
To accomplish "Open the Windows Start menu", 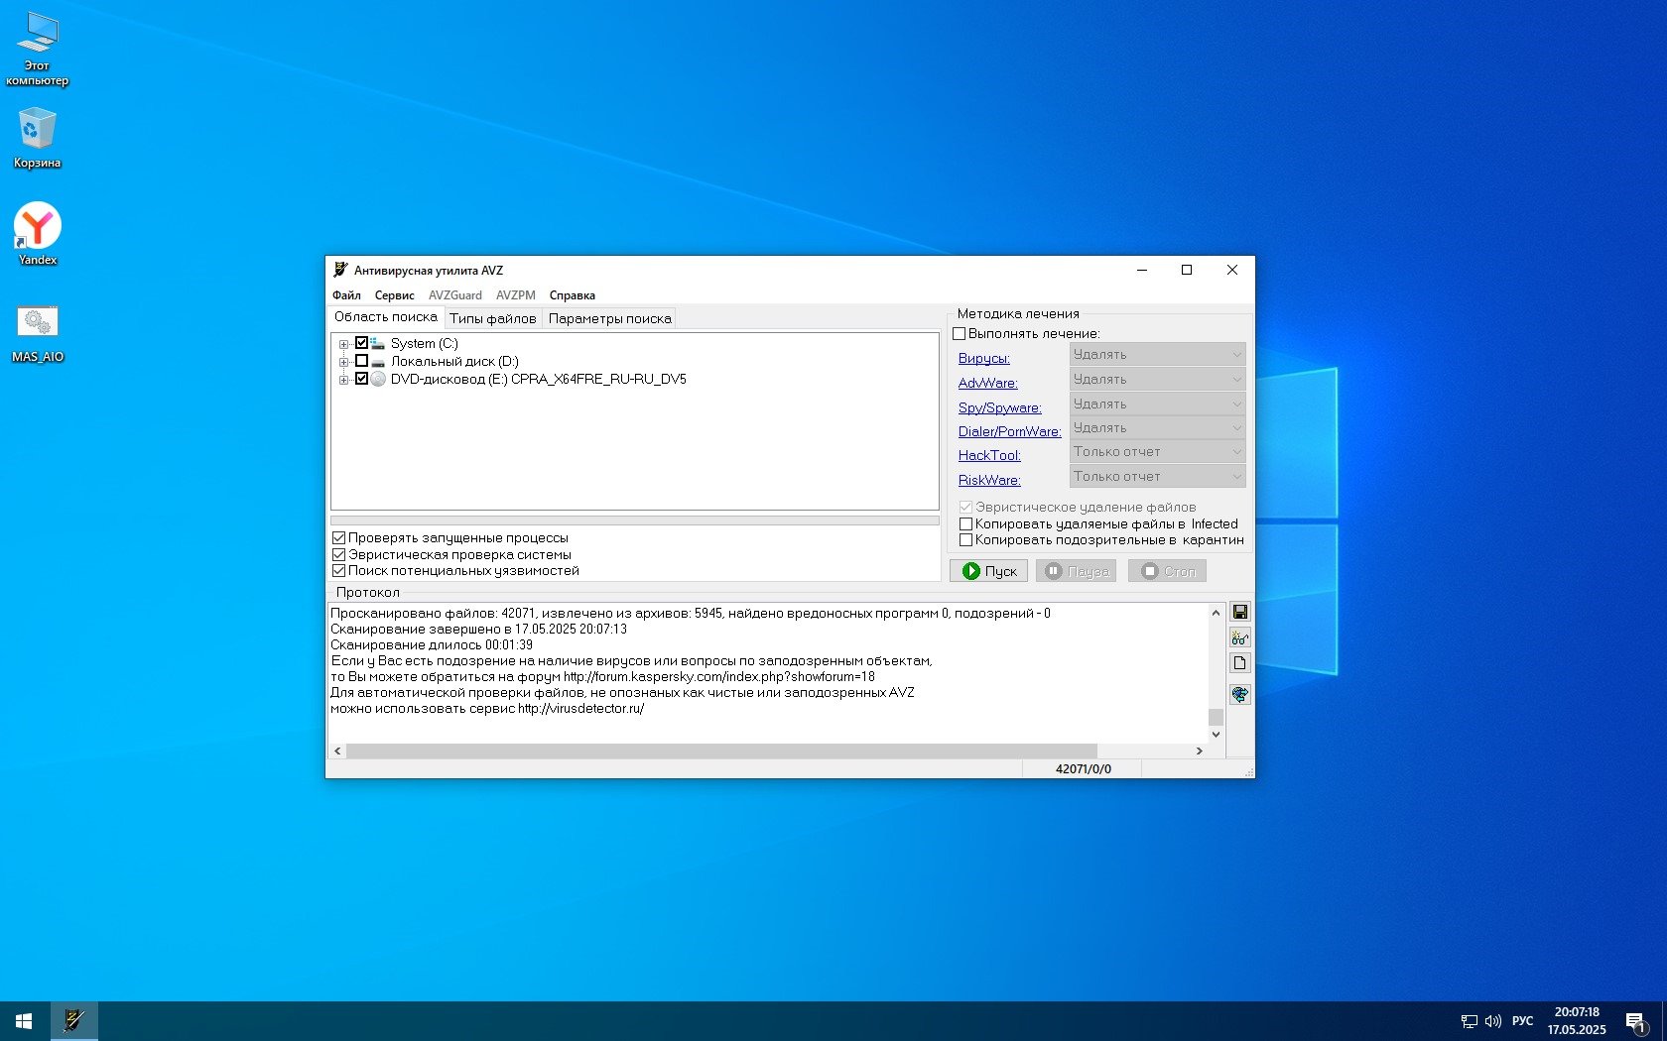I will point(24,1020).
